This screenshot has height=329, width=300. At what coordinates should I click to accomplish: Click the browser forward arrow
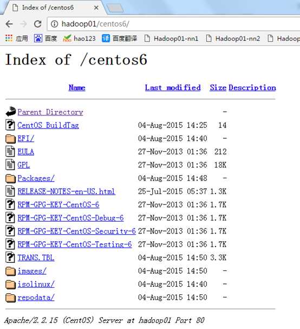pos(23,24)
